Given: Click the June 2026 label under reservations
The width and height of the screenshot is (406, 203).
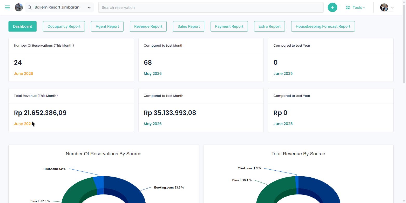Looking at the screenshot, I should (23, 74).
